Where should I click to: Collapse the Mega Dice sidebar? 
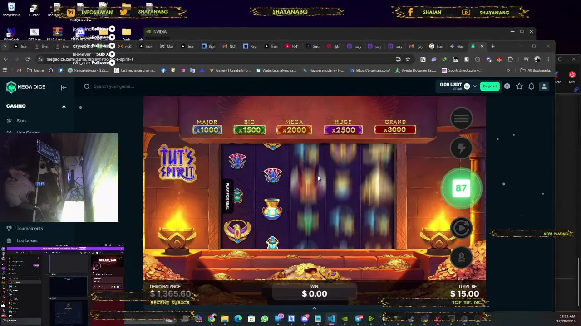pos(64,87)
